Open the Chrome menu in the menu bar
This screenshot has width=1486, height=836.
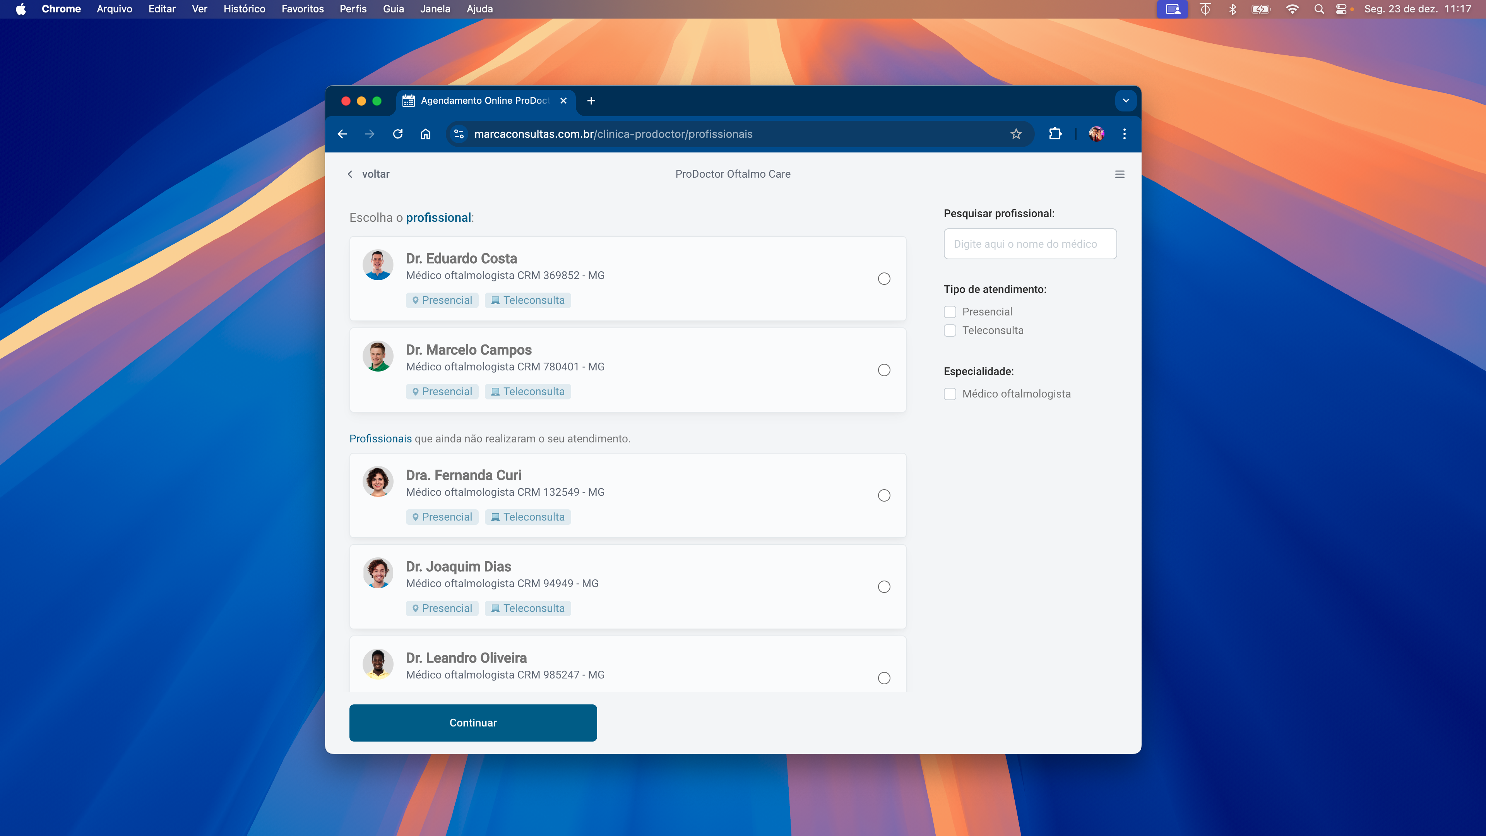pyautogui.click(x=61, y=9)
